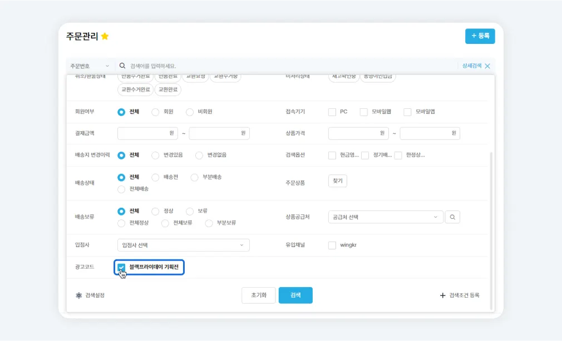The height and width of the screenshot is (341, 562).
Task: Open the 주문번호 search type dropdown
Action: [x=90, y=66]
